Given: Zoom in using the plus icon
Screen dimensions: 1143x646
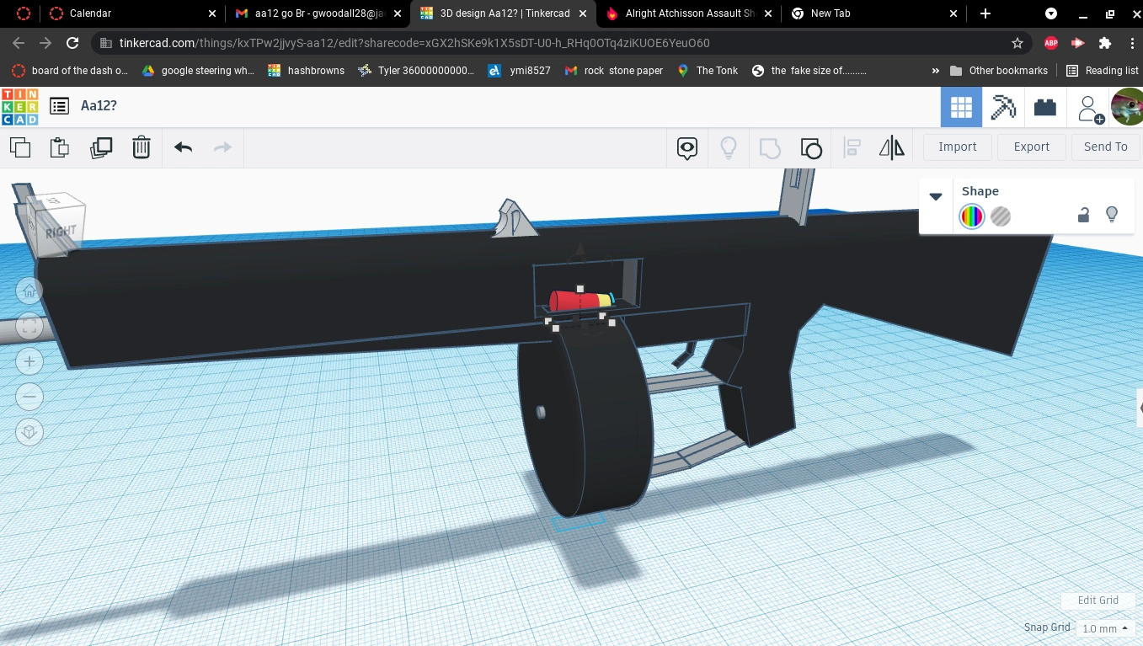Looking at the screenshot, I should pyautogui.click(x=29, y=360).
